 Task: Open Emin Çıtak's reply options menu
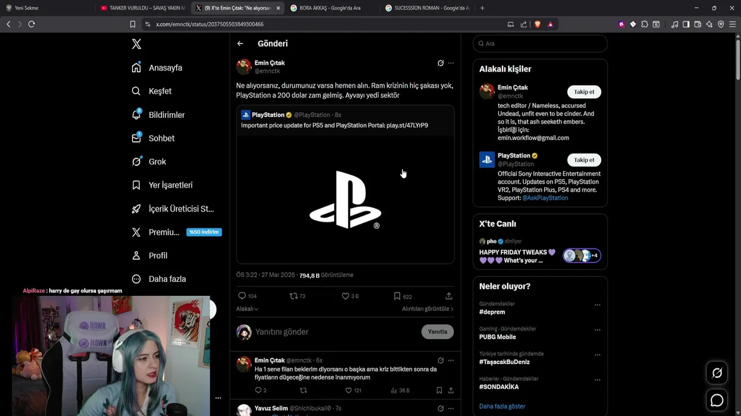point(451,361)
